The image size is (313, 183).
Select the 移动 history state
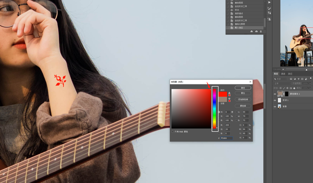[x=245, y=10]
